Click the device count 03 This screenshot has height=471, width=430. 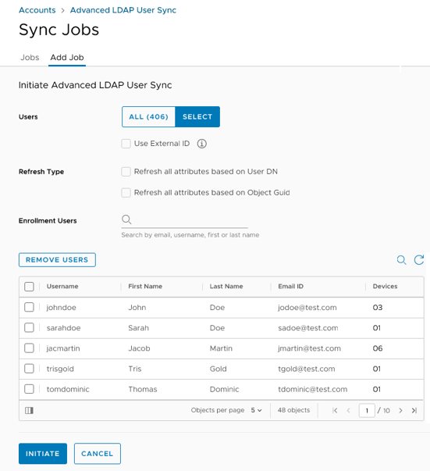pyautogui.click(x=378, y=308)
